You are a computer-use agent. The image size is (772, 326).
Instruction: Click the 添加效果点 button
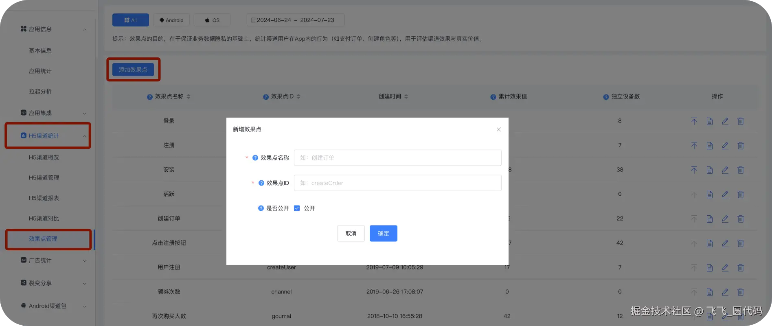[x=133, y=70]
